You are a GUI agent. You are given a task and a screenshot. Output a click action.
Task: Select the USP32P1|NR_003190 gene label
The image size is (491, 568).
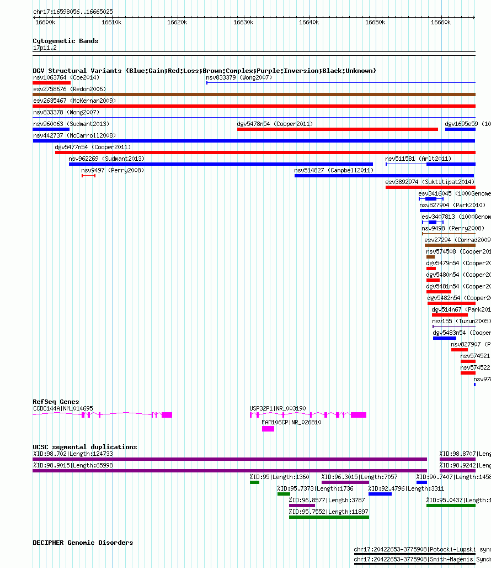(x=277, y=408)
